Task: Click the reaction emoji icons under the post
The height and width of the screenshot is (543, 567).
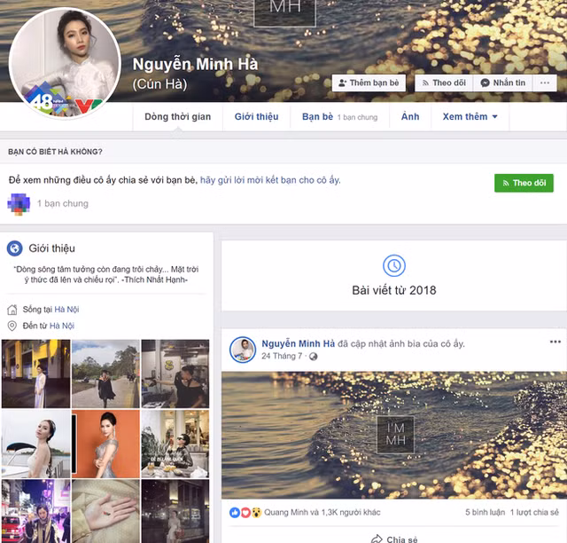Action: 245,513
